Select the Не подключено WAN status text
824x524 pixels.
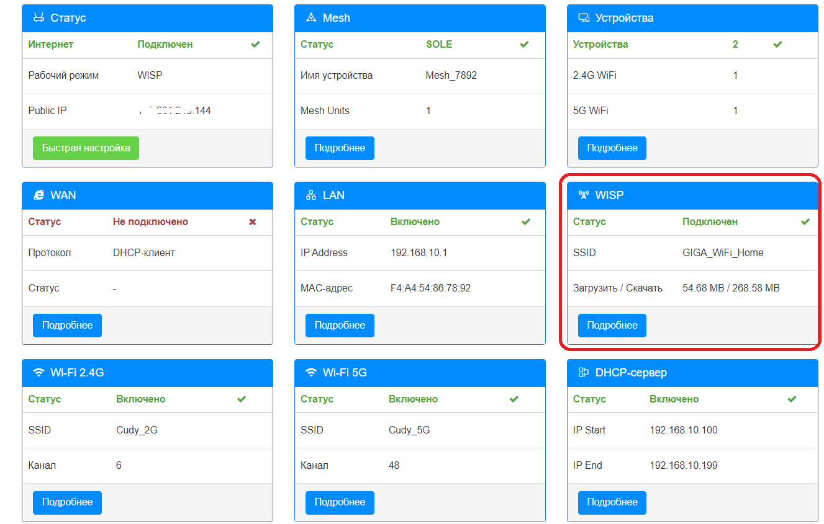150,222
